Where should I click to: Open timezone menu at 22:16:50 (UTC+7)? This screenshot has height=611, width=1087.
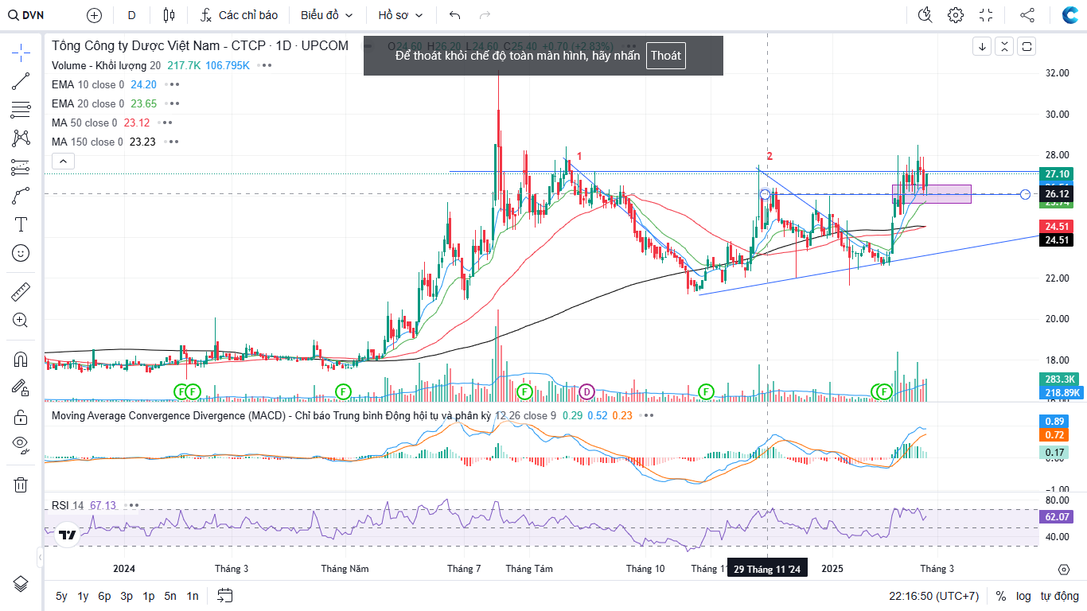click(934, 596)
